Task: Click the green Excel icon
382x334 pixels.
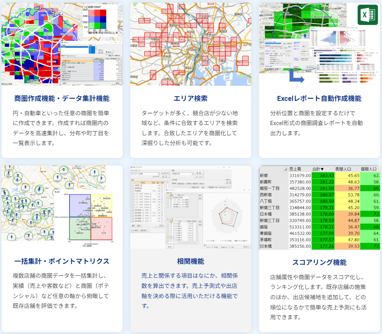Action: (x=368, y=15)
